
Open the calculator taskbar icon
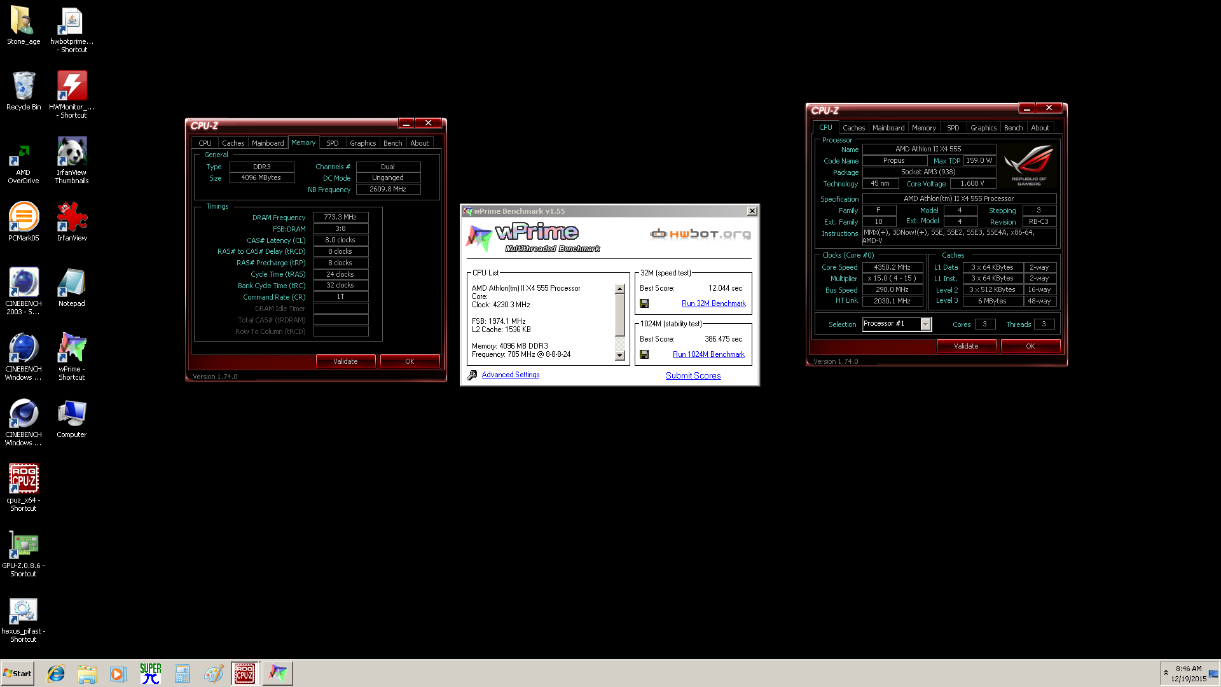pos(183,674)
